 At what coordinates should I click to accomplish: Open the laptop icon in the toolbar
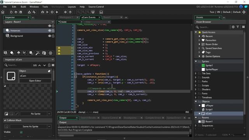point(101,12)
